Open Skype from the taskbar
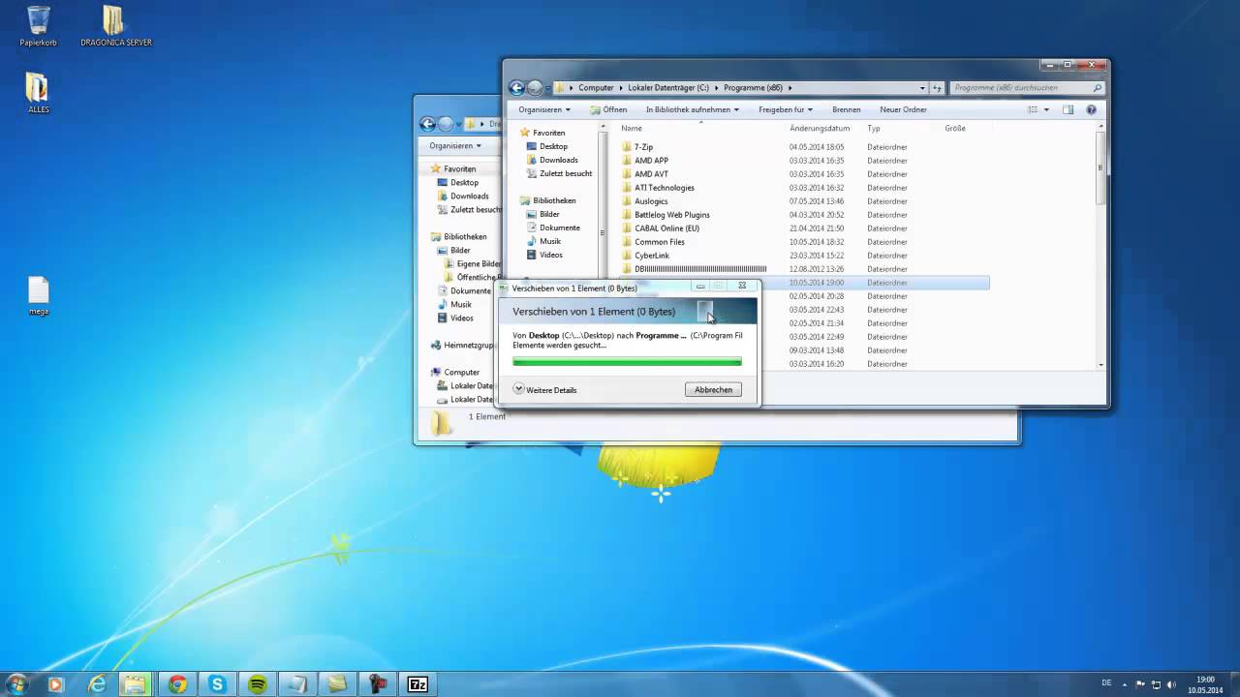The width and height of the screenshot is (1240, 697). 217,684
